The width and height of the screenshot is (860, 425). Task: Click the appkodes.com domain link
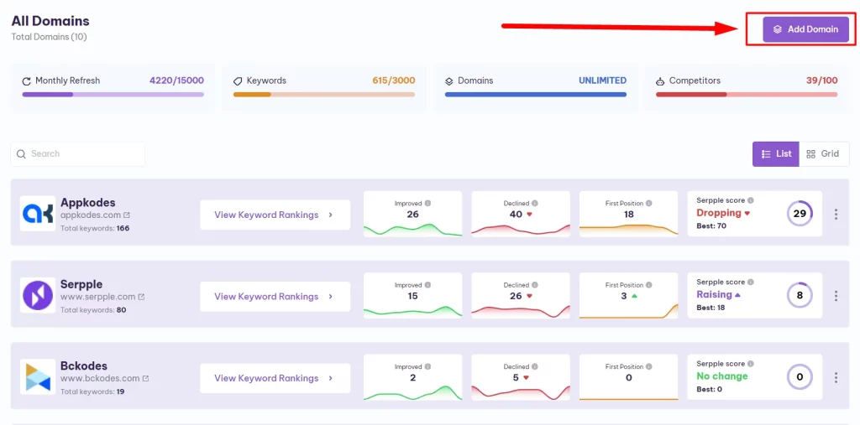pyautogui.click(x=91, y=215)
